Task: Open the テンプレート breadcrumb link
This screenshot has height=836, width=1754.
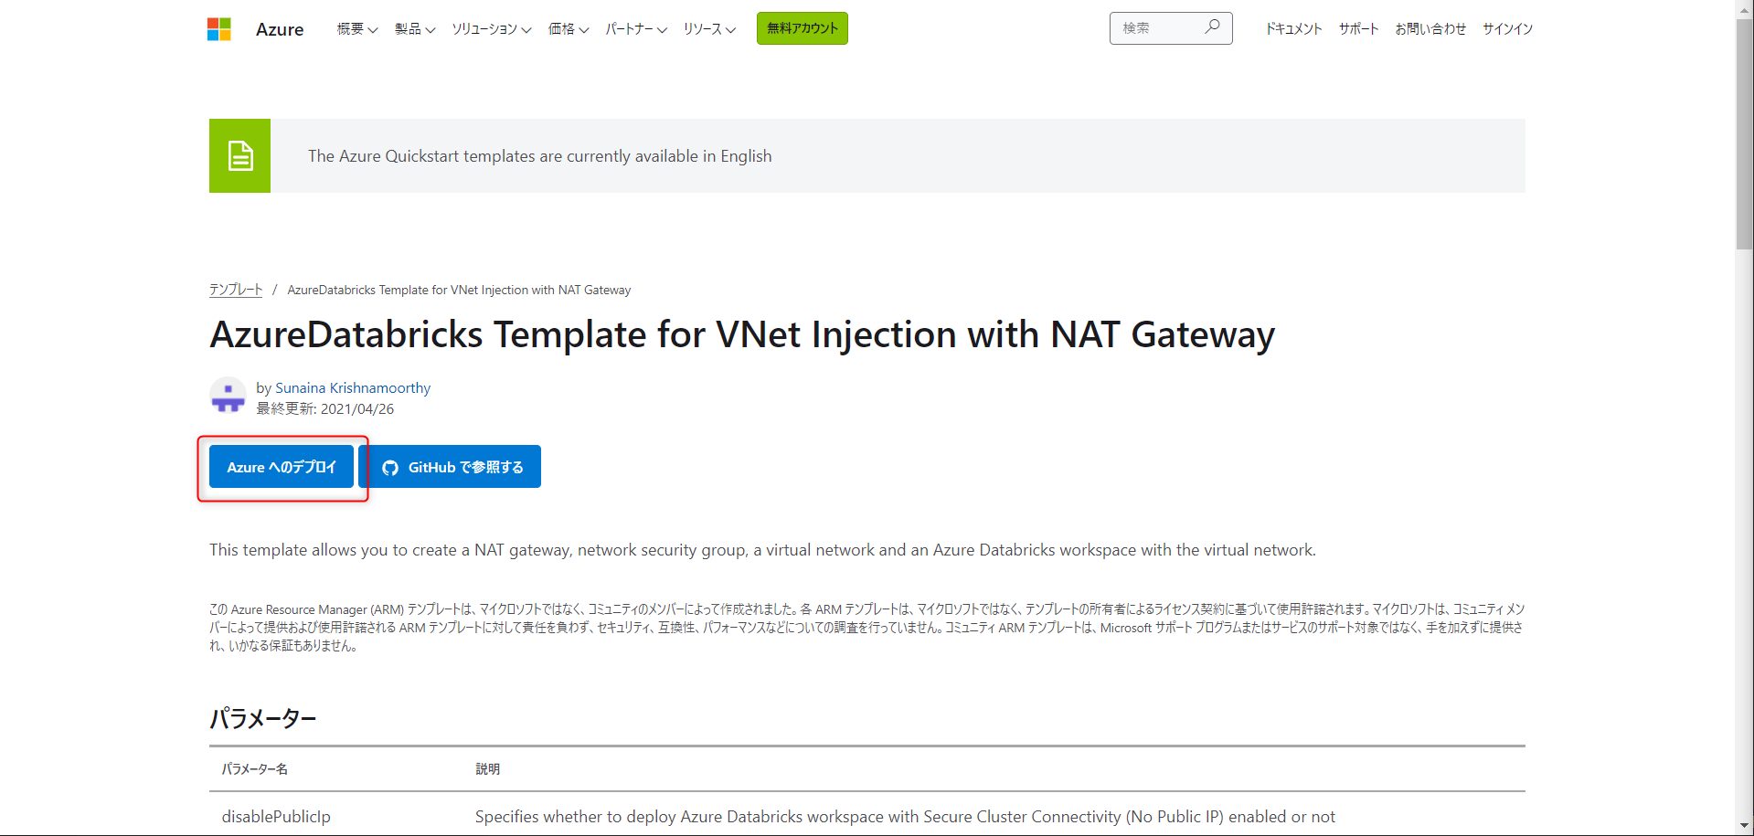Action: pyautogui.click(x=236, y=290)
